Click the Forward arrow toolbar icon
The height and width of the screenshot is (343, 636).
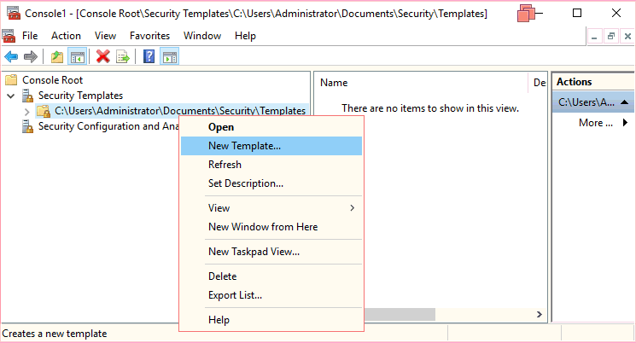tap(31, 57)
